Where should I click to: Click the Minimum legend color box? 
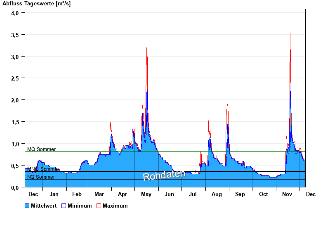pos(64,206)
